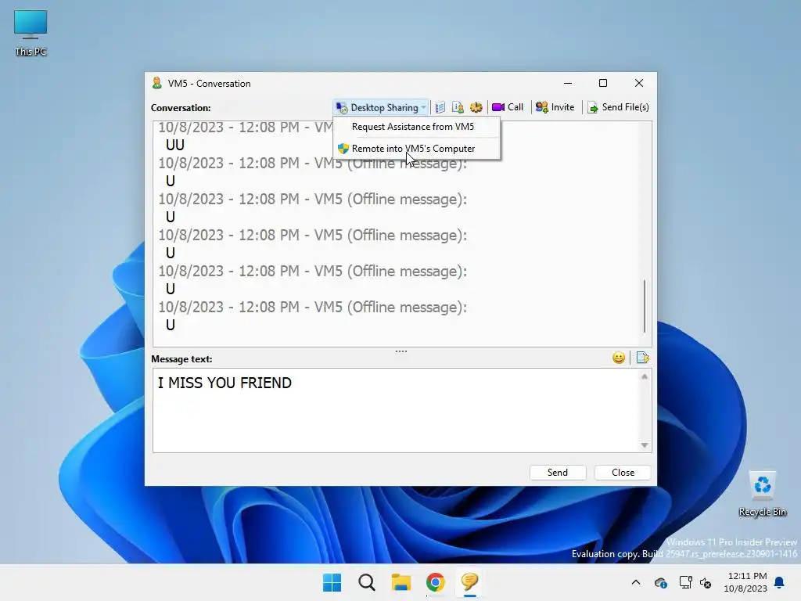Open the message history notepad icon

point(440,107)
